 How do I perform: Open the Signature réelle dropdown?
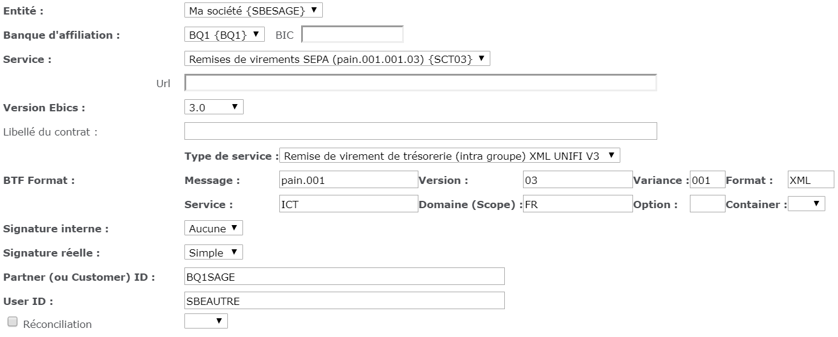click(x=213, y=252)
